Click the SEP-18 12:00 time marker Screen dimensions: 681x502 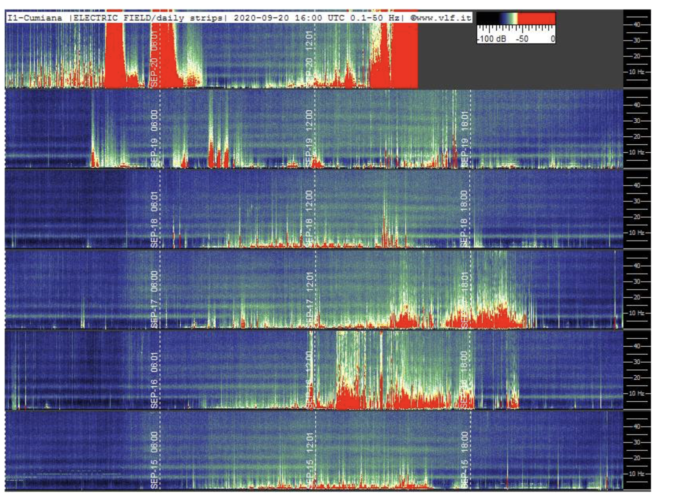(x=309, y=219)
